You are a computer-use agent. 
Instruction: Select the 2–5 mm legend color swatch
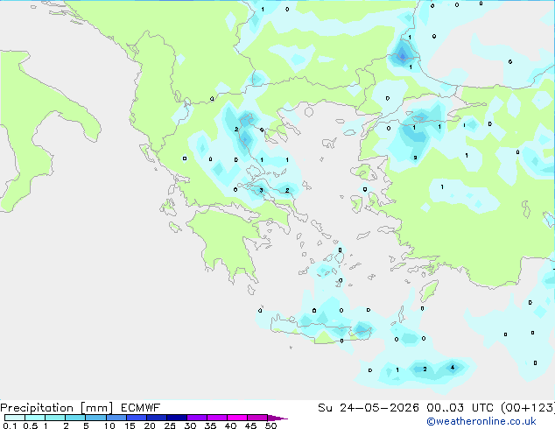pyautogui.click(x=75, y=418)
